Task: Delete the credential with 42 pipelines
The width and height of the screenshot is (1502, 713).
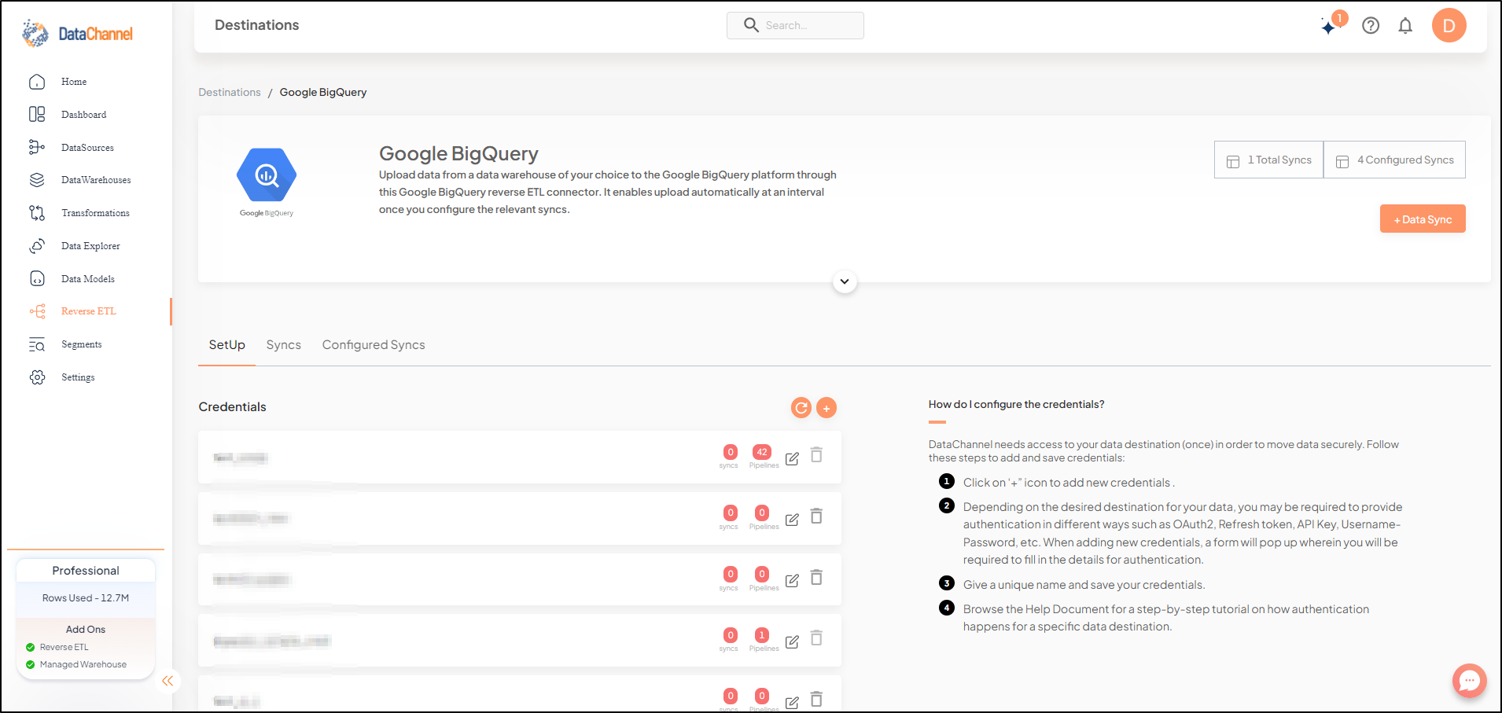Action: pos(816,455)
